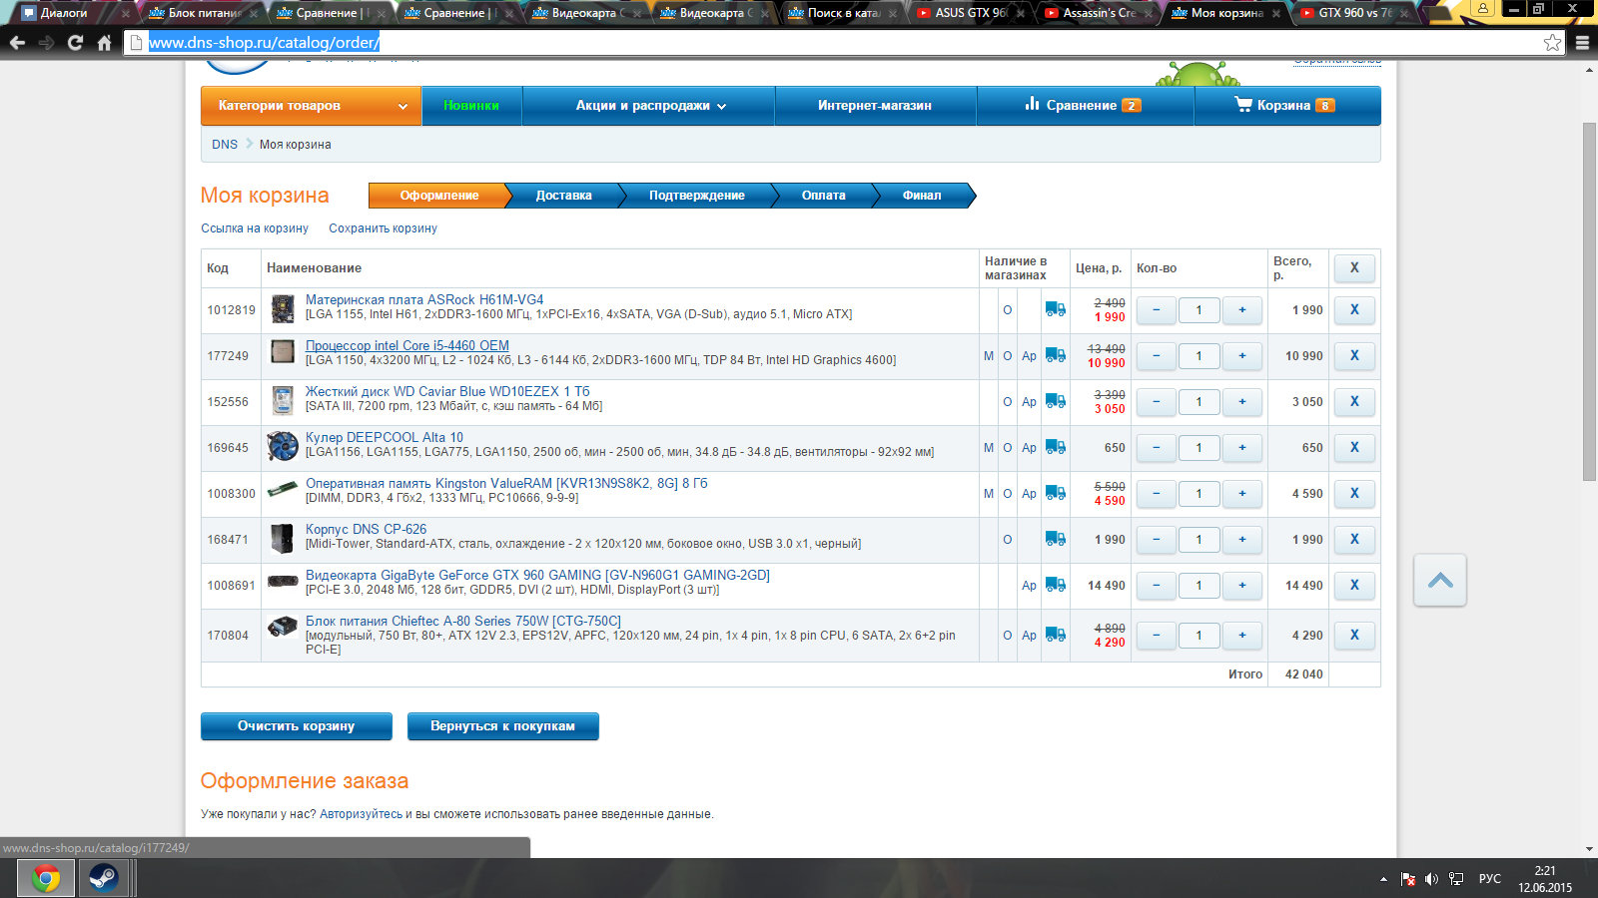
Task: Click the delivery truck icon for DEEPCOOL Alta 10
Action: click(1055, 447)
